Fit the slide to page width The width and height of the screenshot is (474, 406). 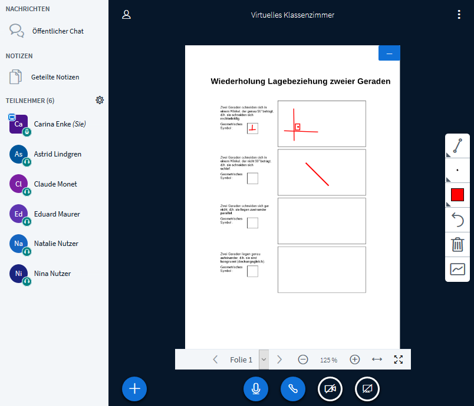(377, 360)
